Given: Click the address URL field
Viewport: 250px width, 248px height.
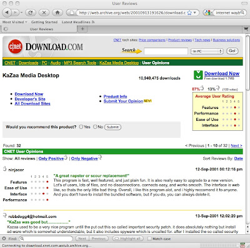Looking at the screenshot, I should click(x=131, y=13).
